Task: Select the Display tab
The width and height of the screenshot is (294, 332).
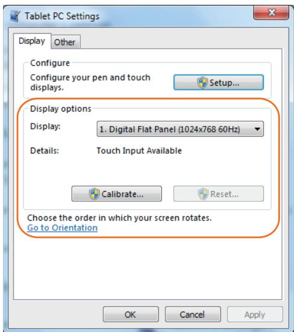Action: 32,41
